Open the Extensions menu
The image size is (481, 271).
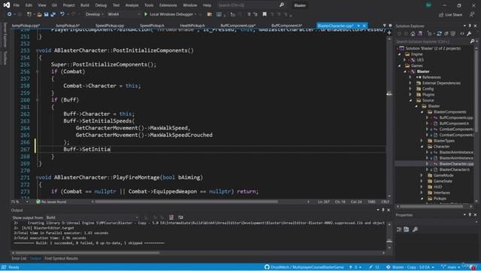168,5
